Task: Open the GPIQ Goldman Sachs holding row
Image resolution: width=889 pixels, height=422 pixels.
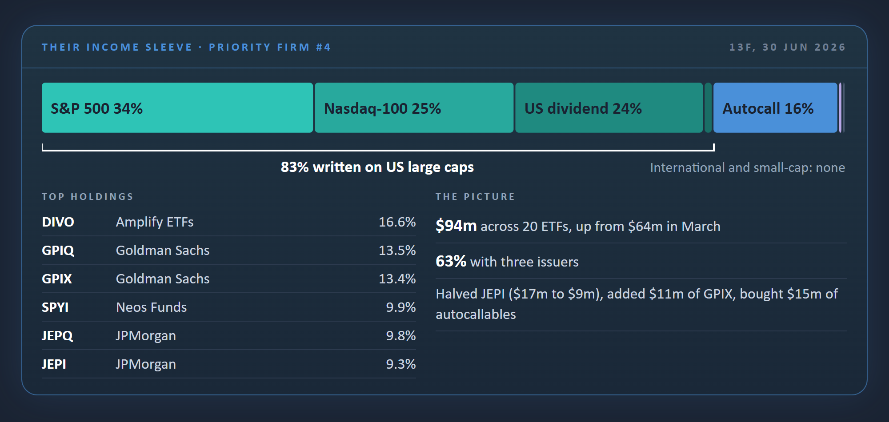Action: [229, 251]
